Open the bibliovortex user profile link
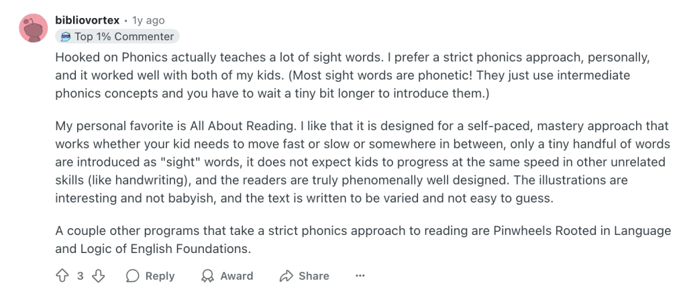 [87, 21]
